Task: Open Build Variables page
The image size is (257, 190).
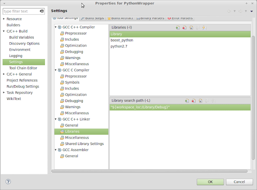Action: pyautogui.click(x=21, y=37)
